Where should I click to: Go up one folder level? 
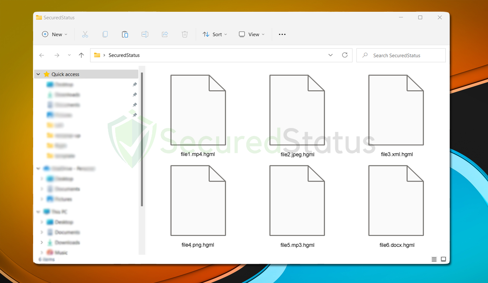coord(81,55)
